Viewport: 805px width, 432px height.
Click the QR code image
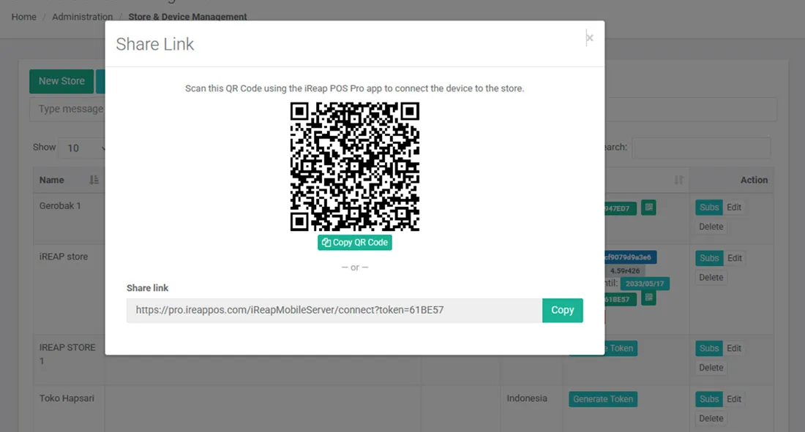[355, 166]
